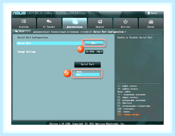Open Change Settings IO=3F8h; IRQ=4 dropdown
The height and width of the screenshot is (136, 175).
click(94, 52)
